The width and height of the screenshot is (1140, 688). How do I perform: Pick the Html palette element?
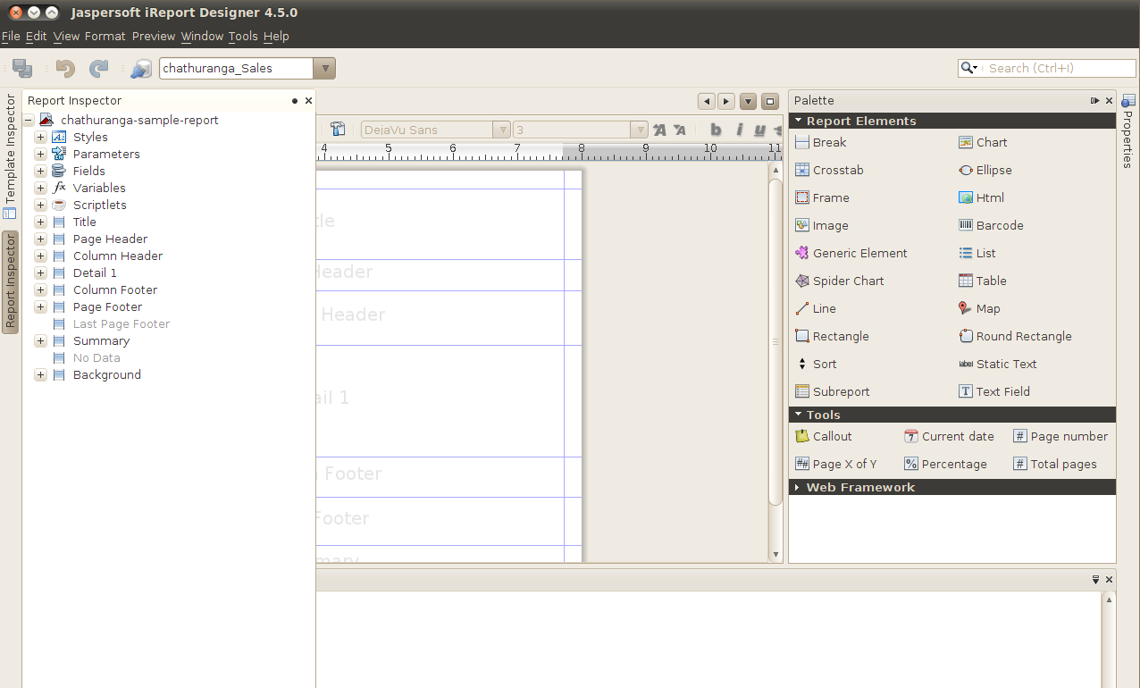click(x=981, y=197)
